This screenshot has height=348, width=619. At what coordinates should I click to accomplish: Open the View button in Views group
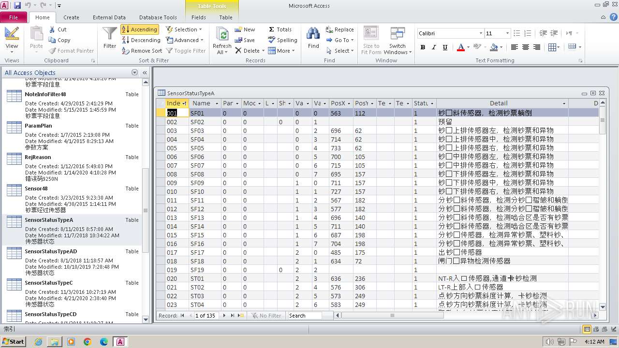pos(12,40)
